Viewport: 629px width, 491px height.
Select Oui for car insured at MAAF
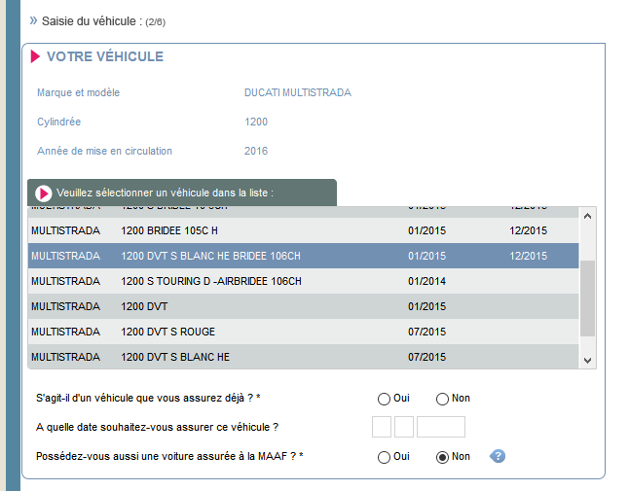[x=384, y=457]
